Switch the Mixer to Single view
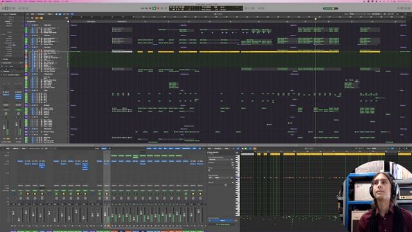 click(x=97, y=149)
